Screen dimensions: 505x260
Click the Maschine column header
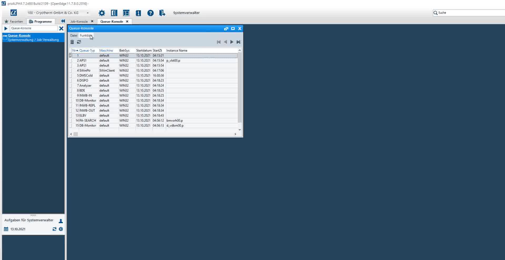(106, 50)
